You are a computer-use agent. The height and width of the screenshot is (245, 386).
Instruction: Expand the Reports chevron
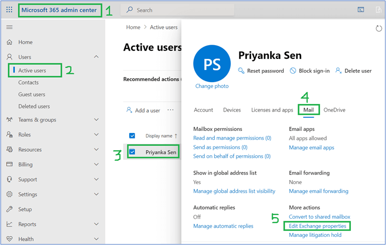click(x=96, y=224)
